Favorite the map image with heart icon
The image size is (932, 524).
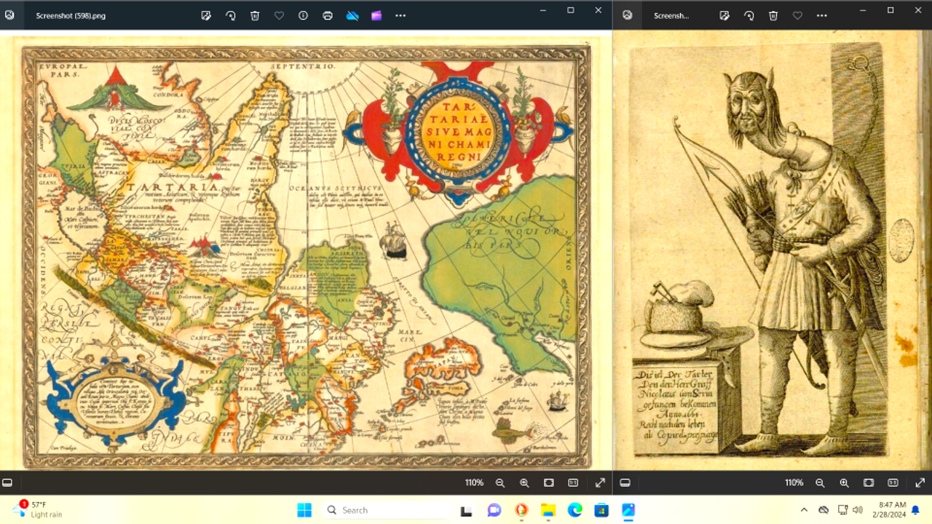(279, 15)
